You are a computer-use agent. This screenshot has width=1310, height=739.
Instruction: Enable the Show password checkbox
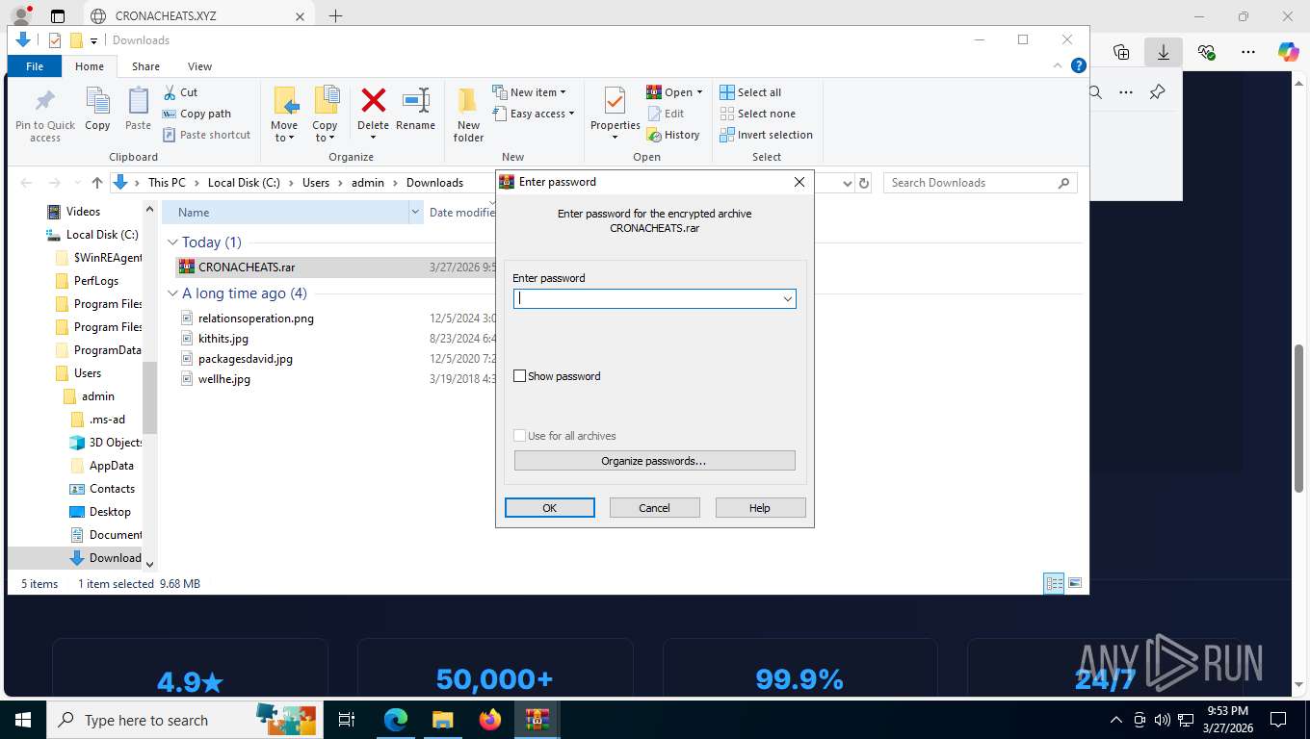pyautogui.click(x=520, y=376)
